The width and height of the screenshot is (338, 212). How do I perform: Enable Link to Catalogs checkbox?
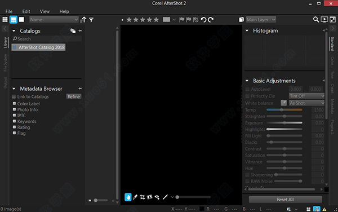(14, 96)
